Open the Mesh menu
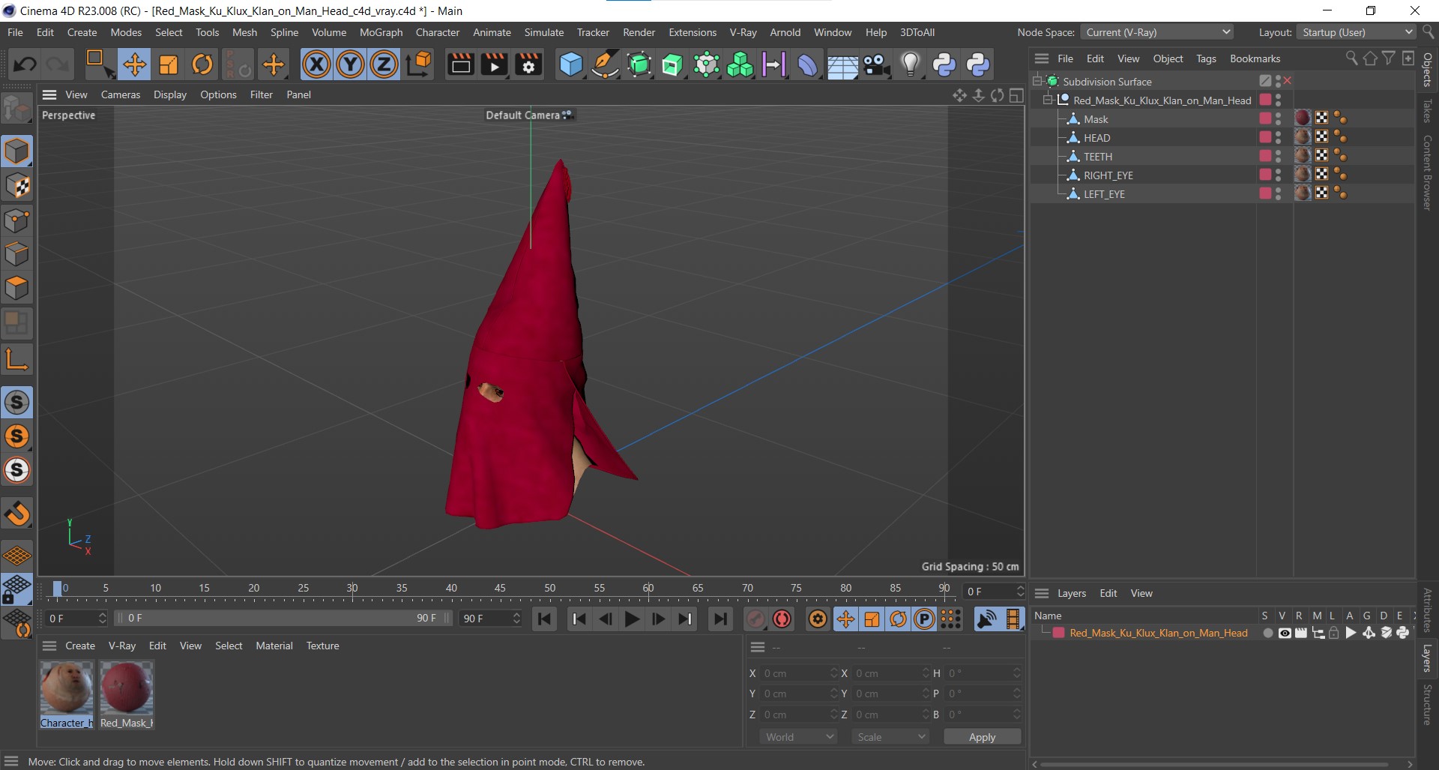The height and width of the screenshot is (770, 1439). [244, 32]
